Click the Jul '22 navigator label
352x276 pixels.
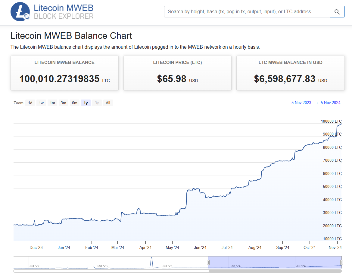34,266
